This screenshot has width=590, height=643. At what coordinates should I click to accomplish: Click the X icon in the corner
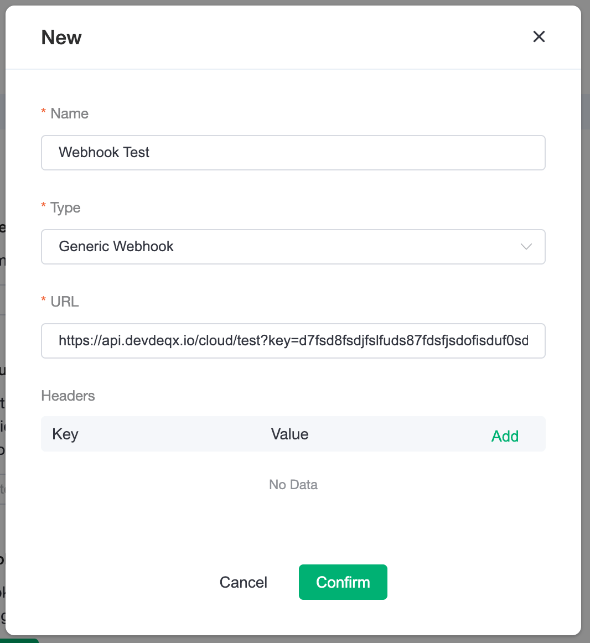[539, 37]
